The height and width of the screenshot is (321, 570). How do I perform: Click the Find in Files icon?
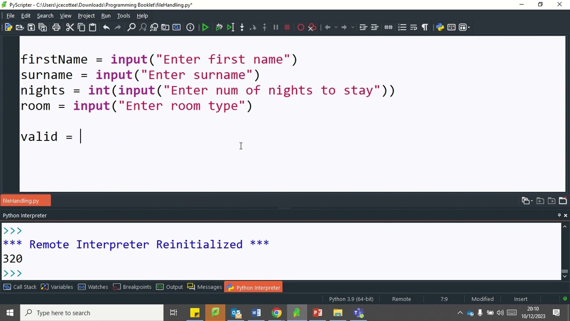[x=165, y=27]
